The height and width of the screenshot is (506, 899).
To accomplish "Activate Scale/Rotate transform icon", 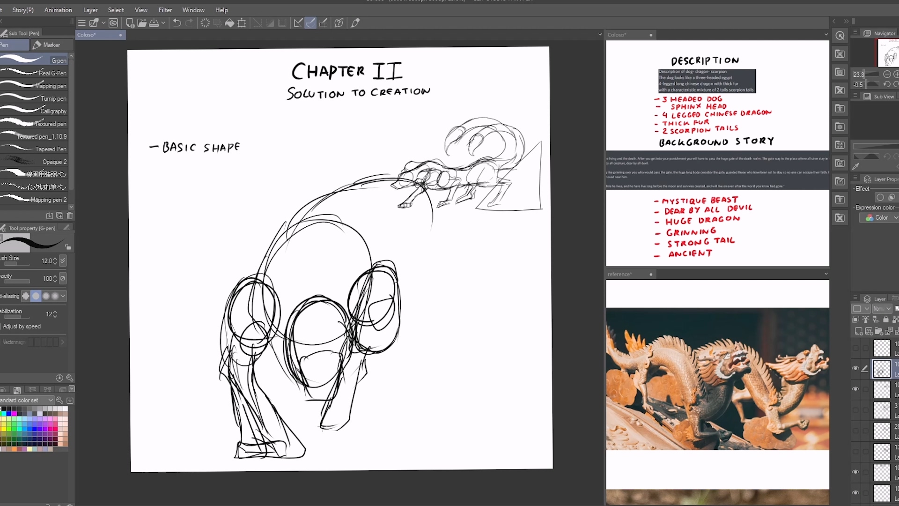I will click(x=242, y=22).
